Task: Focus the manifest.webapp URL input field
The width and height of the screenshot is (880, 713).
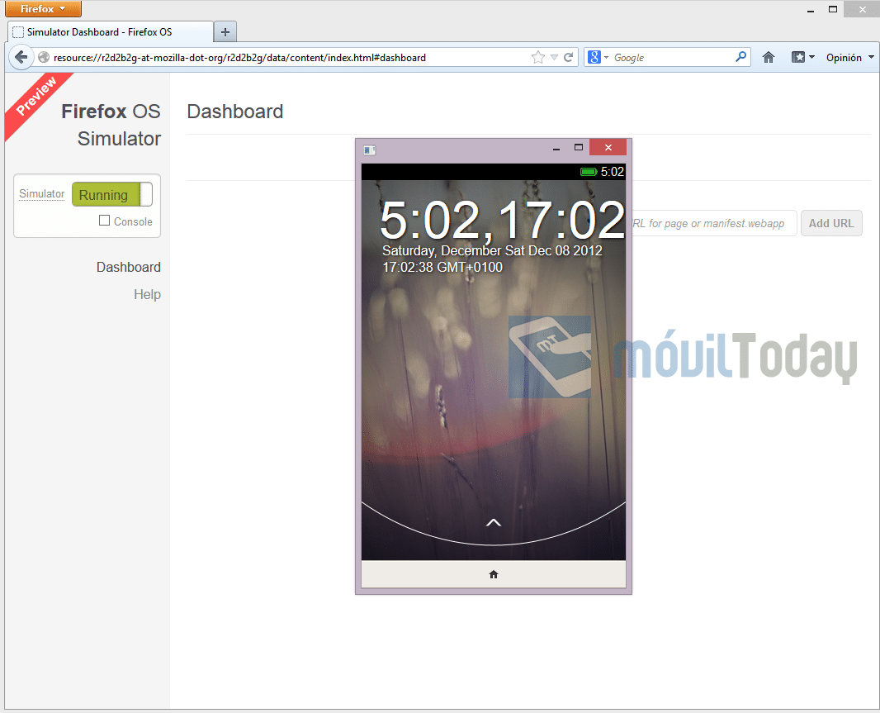Action: click(712, 223)
